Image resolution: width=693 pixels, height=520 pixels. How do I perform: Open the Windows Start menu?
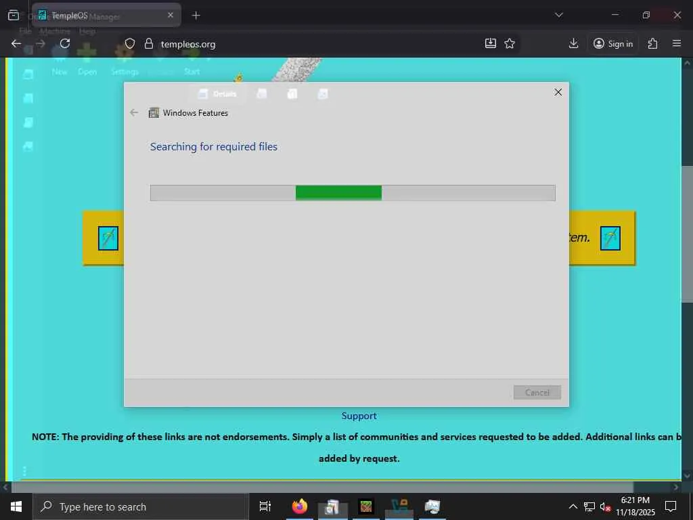pyautogui.click(x=16, y=506)
